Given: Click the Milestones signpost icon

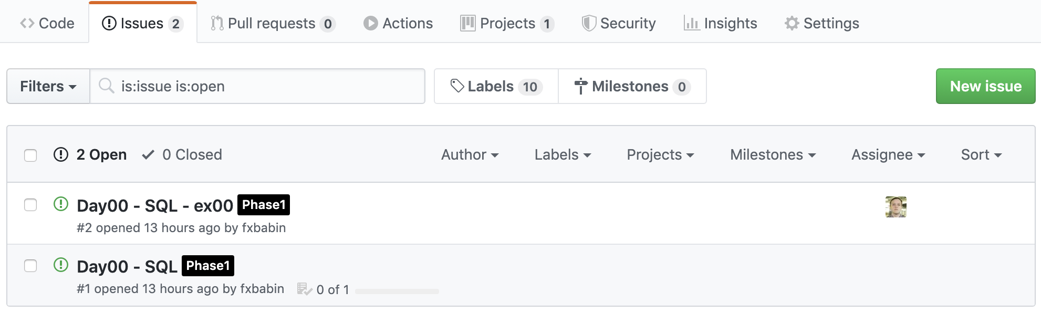Looking at the screenshot, I should (x=580, y=86).
